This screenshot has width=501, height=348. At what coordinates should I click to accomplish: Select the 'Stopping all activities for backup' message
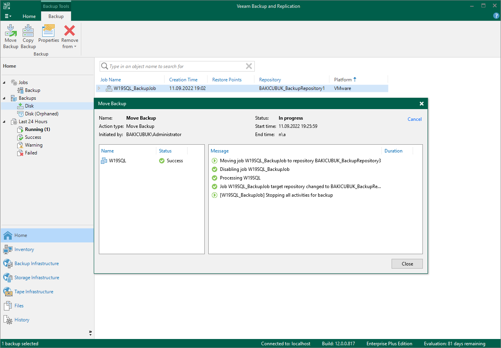pyautogui.click(x=276, y=195)
